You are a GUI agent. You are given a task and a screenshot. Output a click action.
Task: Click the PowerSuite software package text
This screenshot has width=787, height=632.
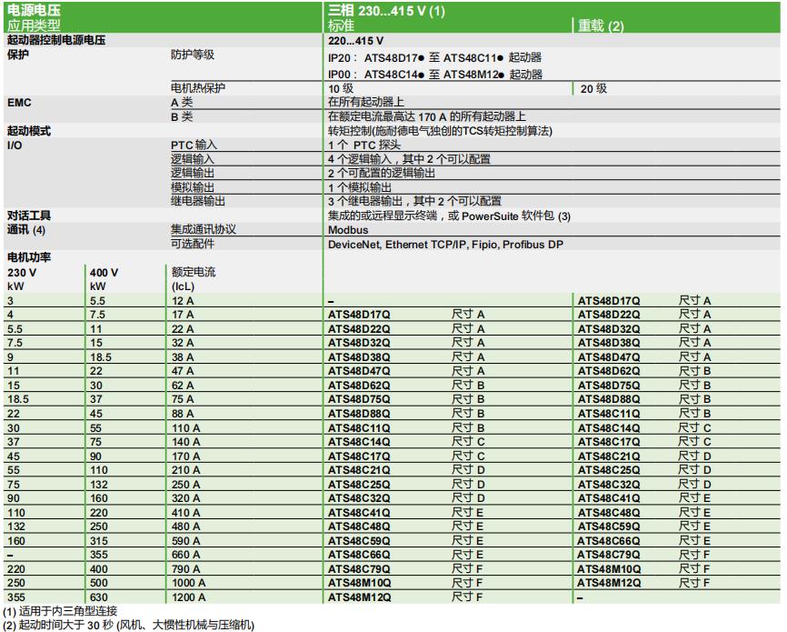pos(449,216)
